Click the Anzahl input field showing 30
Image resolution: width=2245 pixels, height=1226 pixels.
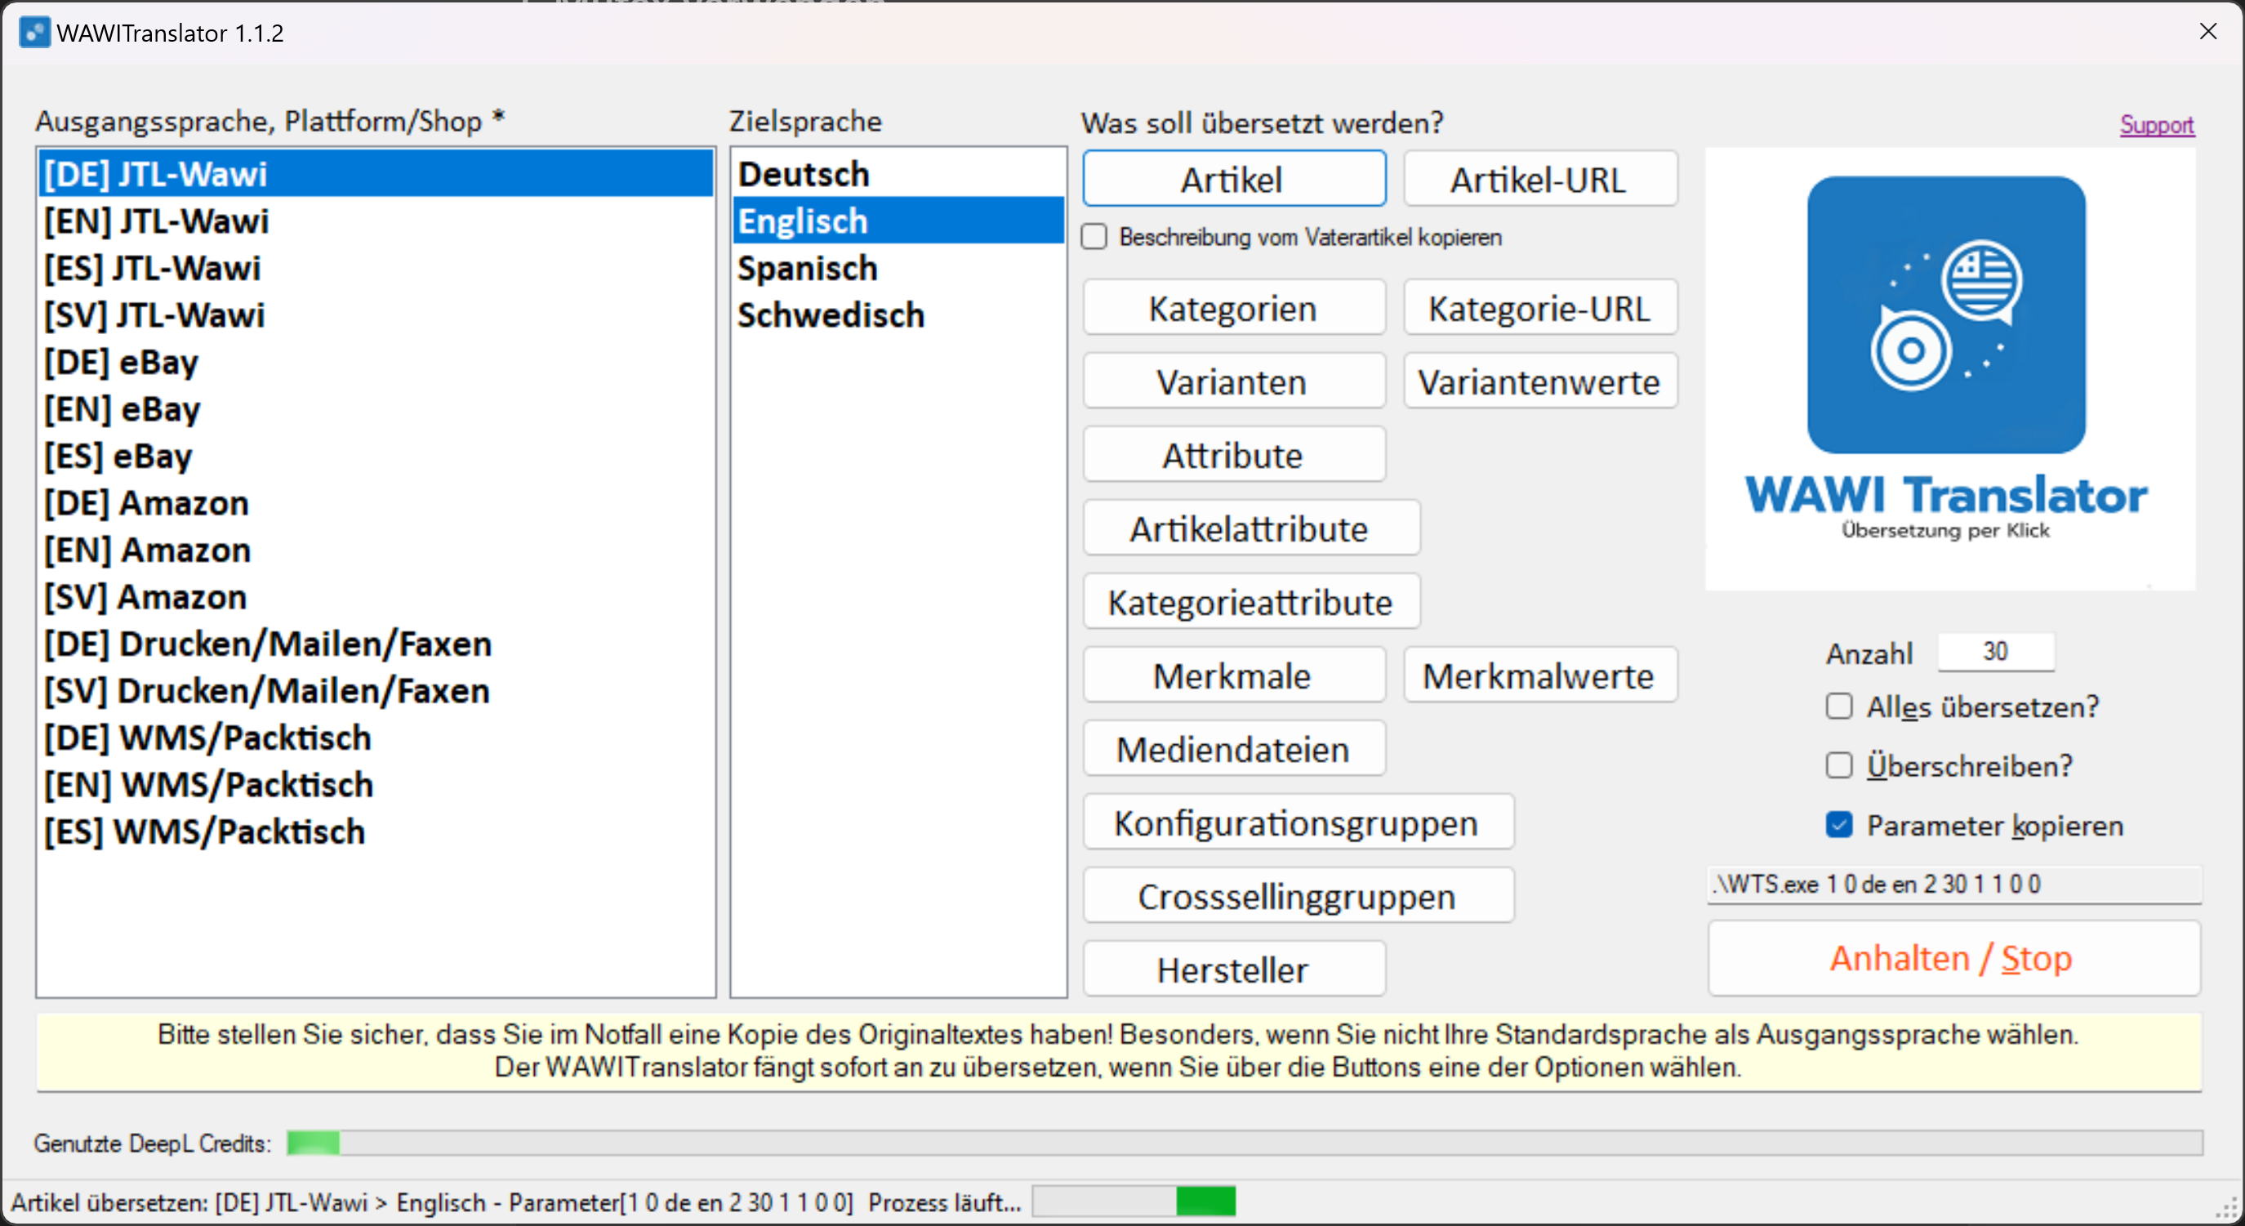pyautogui.click(x=1996, y=652)
